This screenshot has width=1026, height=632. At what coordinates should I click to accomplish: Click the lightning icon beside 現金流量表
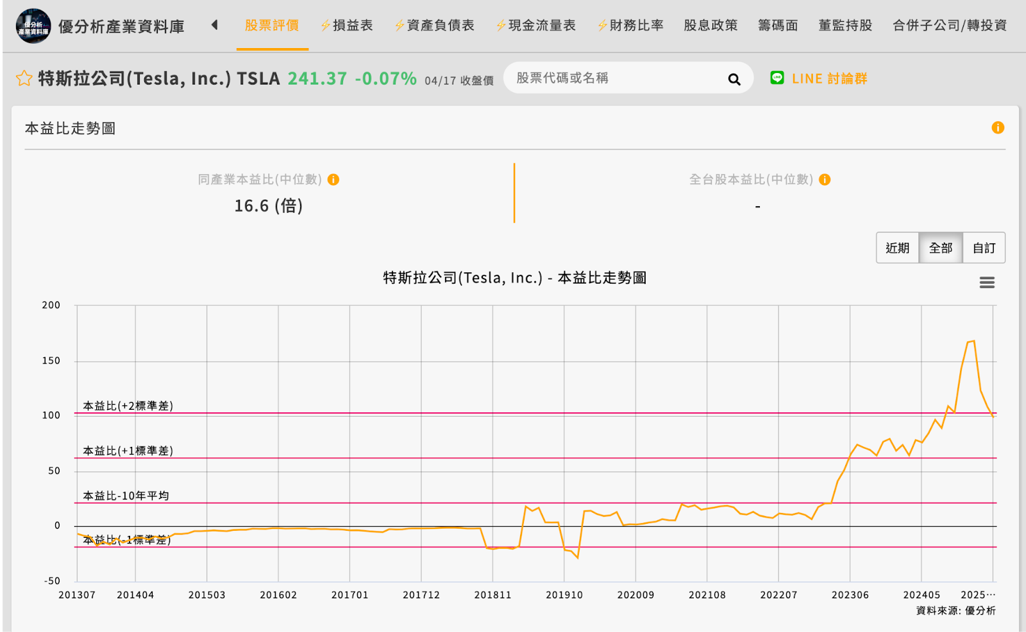point(500,26)
